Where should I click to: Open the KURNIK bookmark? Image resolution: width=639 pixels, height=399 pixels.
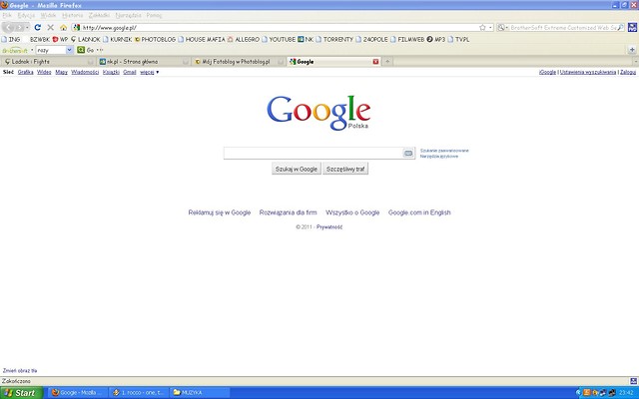118,39
